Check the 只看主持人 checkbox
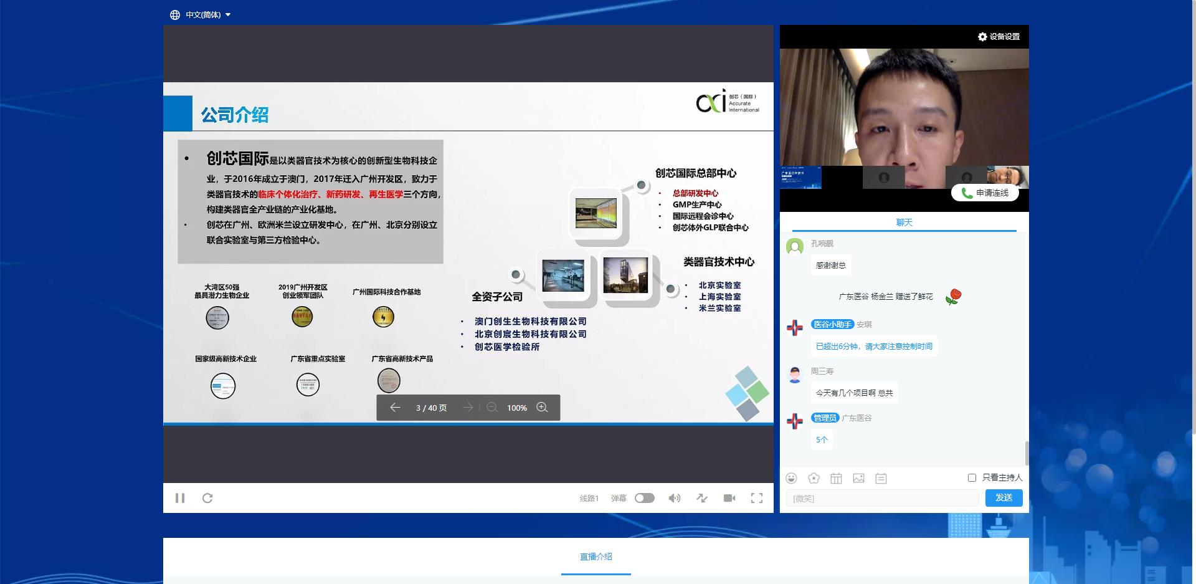This screenshot has height=584, width=1196. coord(972,477)
